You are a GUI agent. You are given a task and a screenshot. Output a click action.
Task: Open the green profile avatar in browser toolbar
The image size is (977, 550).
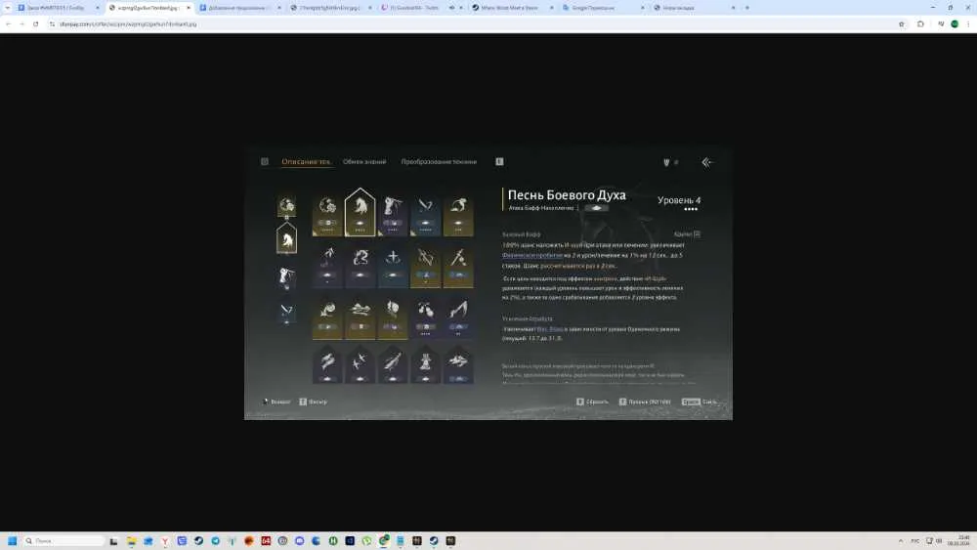coord(955,23)
